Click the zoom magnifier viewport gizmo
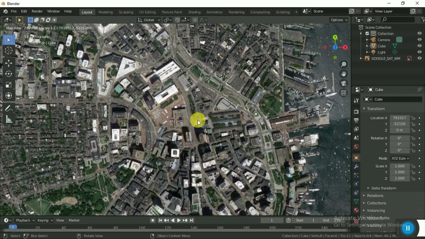 click(x=344, y=64)
